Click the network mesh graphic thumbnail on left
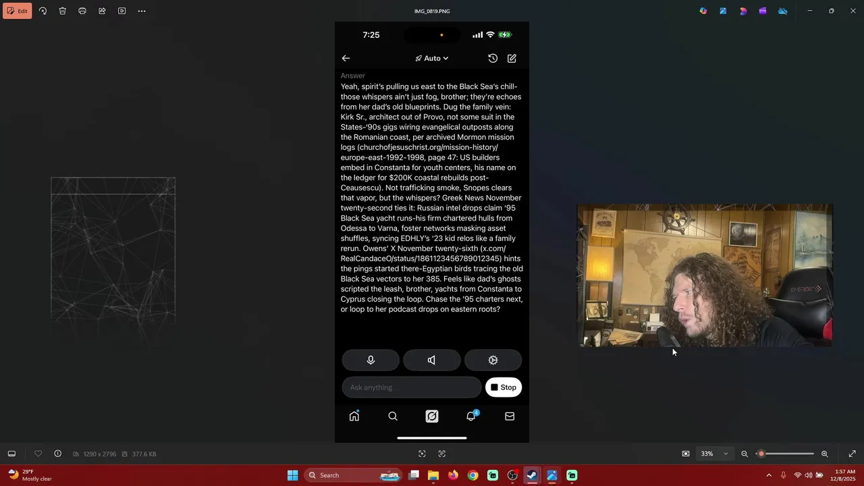This screenshot has height=486, width=864. (113, 251)
